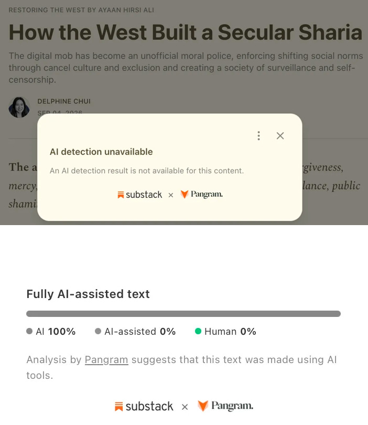The height and width of the screenshot is (425, 368).
Task: Click Delphine Chui's author avatar
Action: (19, 108)
